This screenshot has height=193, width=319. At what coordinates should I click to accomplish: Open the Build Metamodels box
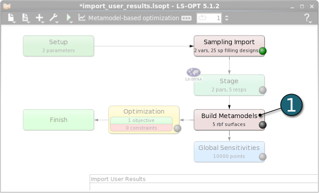[229, 120]
